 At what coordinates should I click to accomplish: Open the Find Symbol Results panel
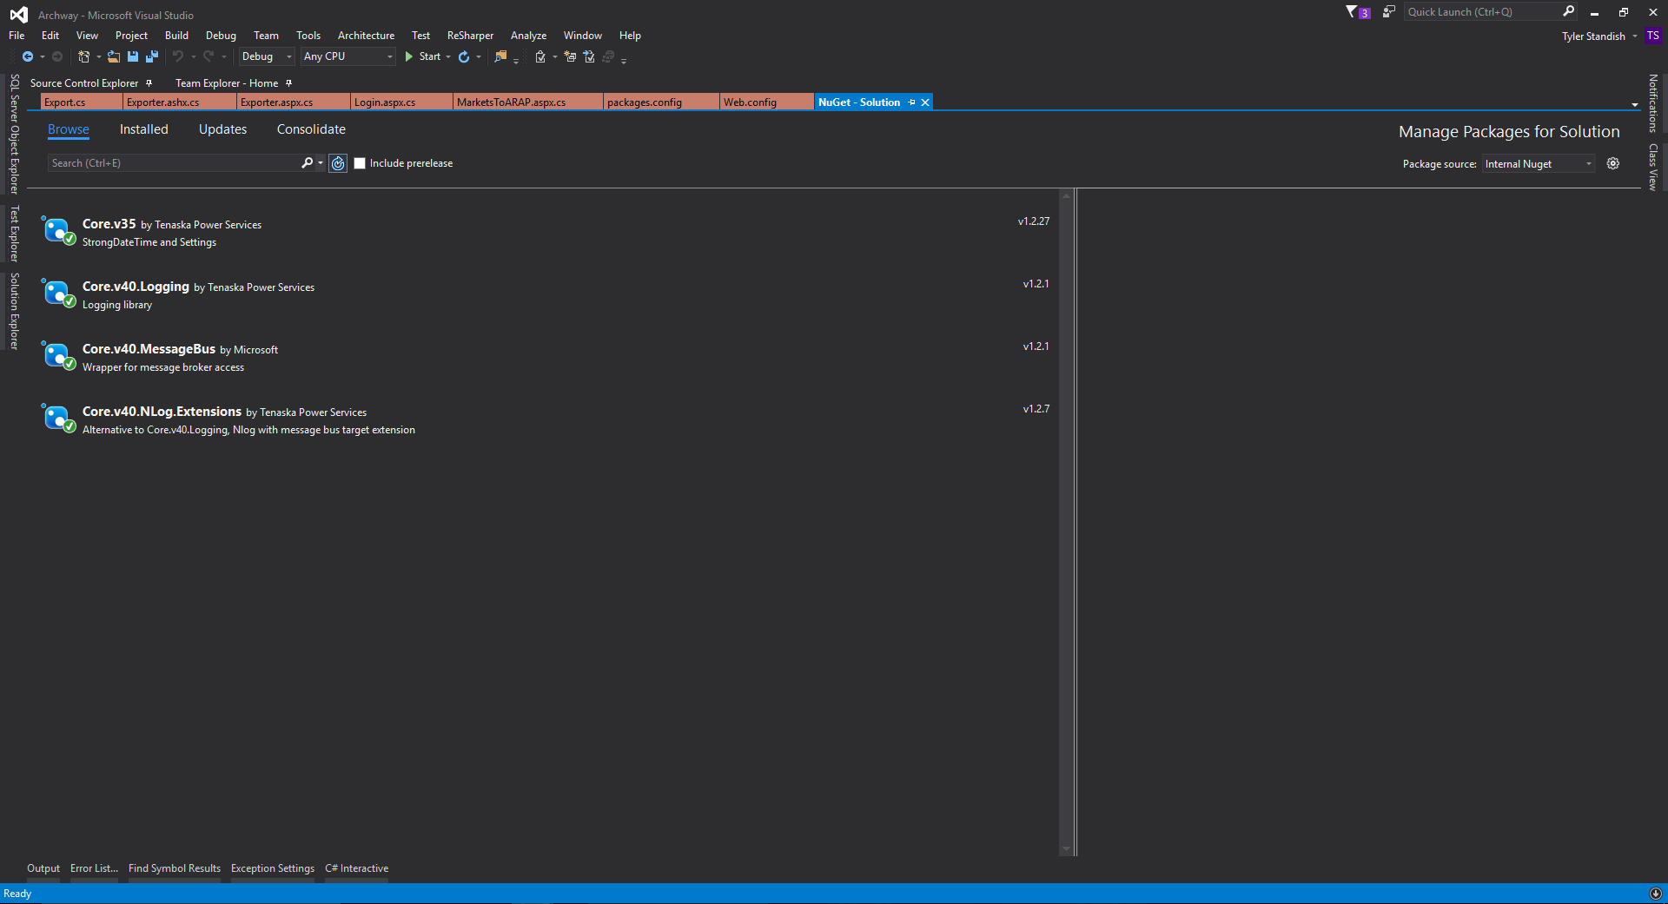pyautogui.click(x=175, y=868)
